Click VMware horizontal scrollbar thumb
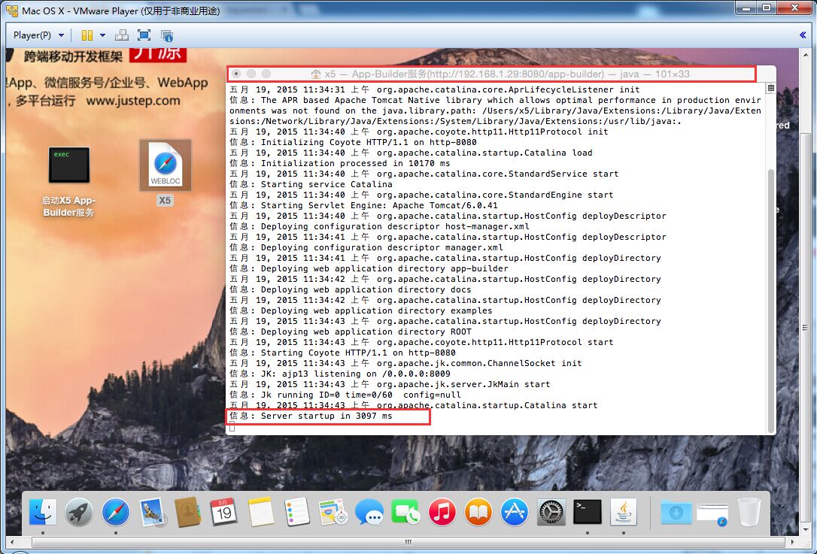Screen dimensions: 817x554 tap(408, 542)
